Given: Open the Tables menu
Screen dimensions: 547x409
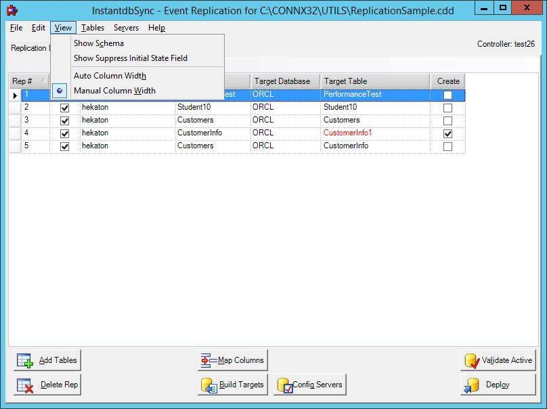Looking at the screenshot, I should (92, 28).
